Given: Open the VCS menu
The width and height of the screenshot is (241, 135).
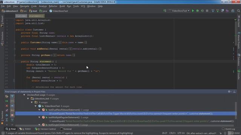Looking at the screenshot, I should tap(83, 6).
